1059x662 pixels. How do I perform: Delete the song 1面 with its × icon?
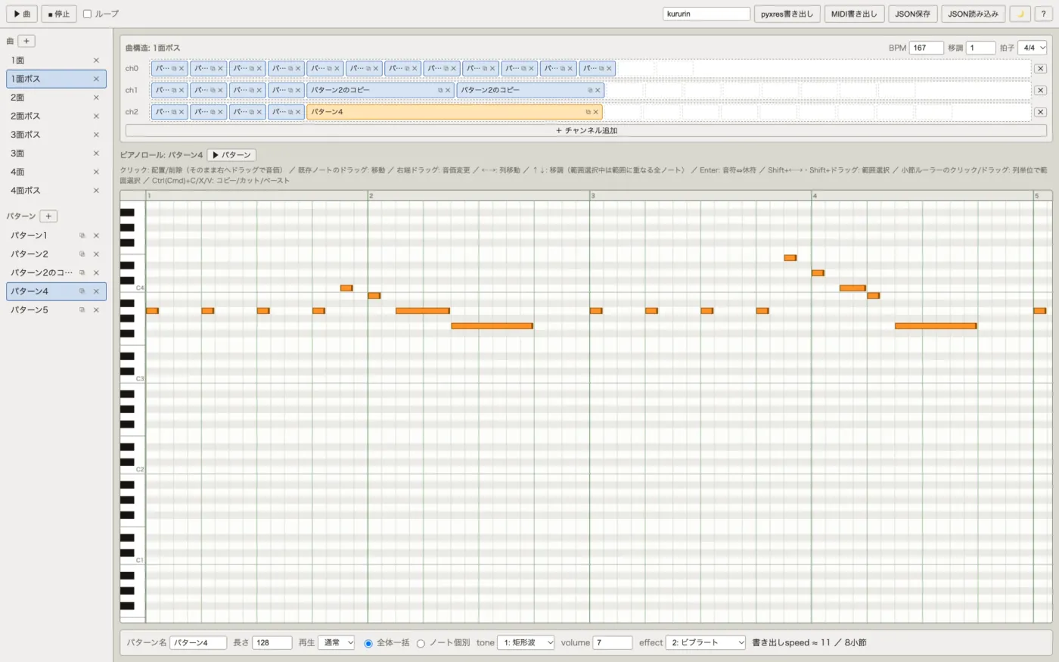coord(96,61)
